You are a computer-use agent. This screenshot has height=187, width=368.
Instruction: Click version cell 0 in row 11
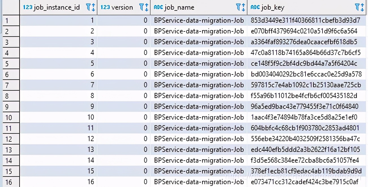124,128
